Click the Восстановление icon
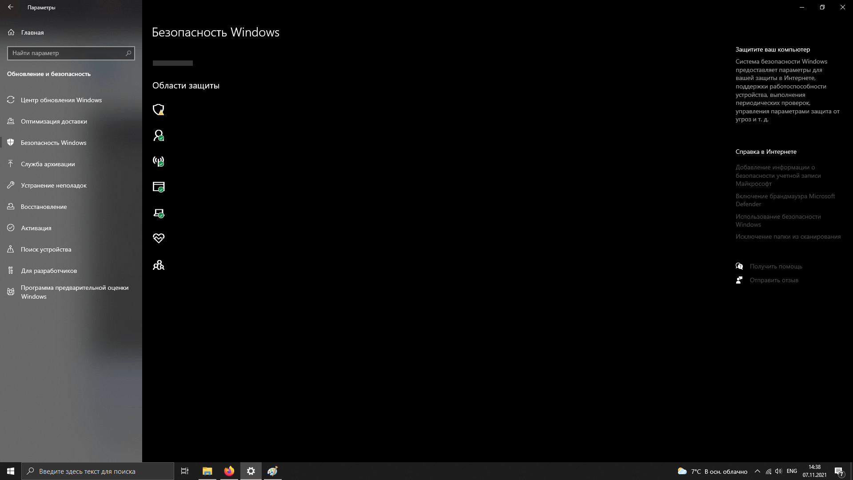 (x=11, y=207)
